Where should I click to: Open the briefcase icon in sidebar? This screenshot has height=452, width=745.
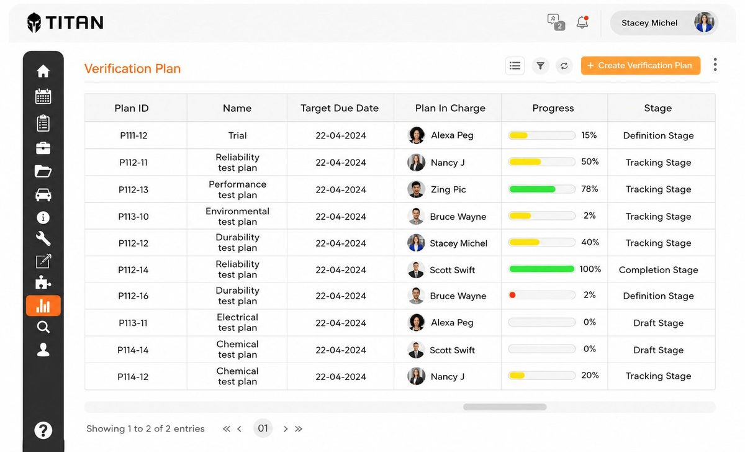pos(43,148)
